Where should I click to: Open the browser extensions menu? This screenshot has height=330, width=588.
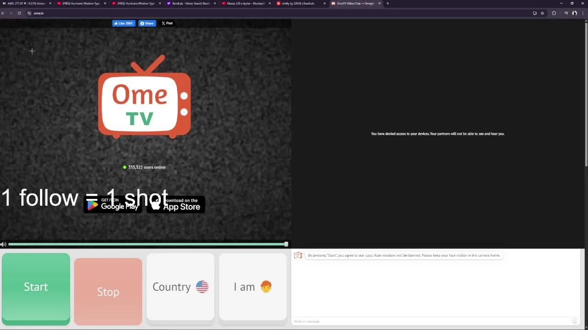(x=554, y=13)
